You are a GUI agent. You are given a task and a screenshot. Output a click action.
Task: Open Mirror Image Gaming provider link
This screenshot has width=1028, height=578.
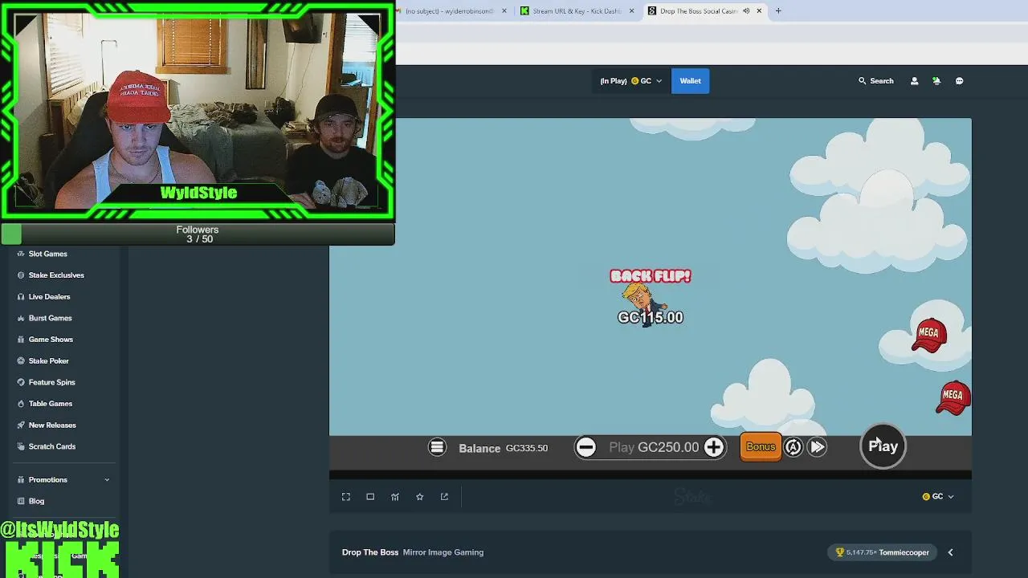(x=443, y=552)
